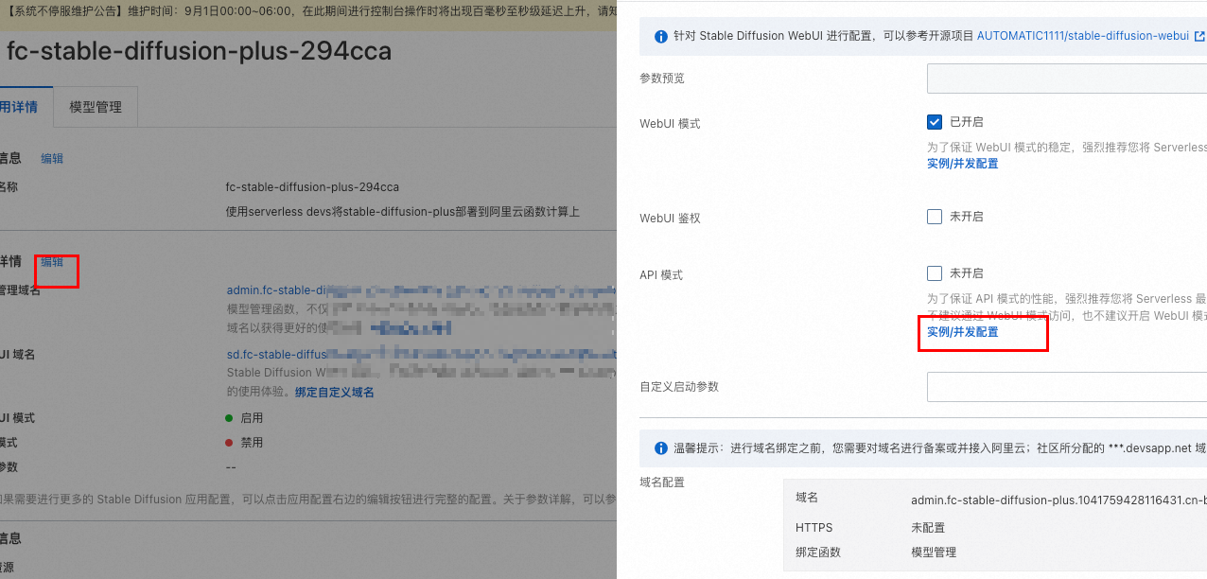Select the 绑定函数 模型管理 value
1207x579 pixels.
[934, 553]
